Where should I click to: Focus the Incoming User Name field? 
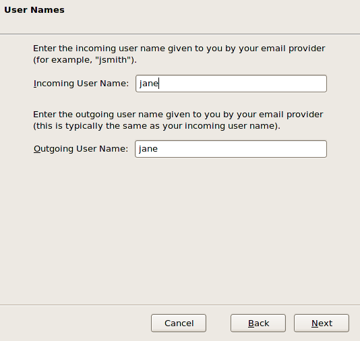tap(231, 84)
